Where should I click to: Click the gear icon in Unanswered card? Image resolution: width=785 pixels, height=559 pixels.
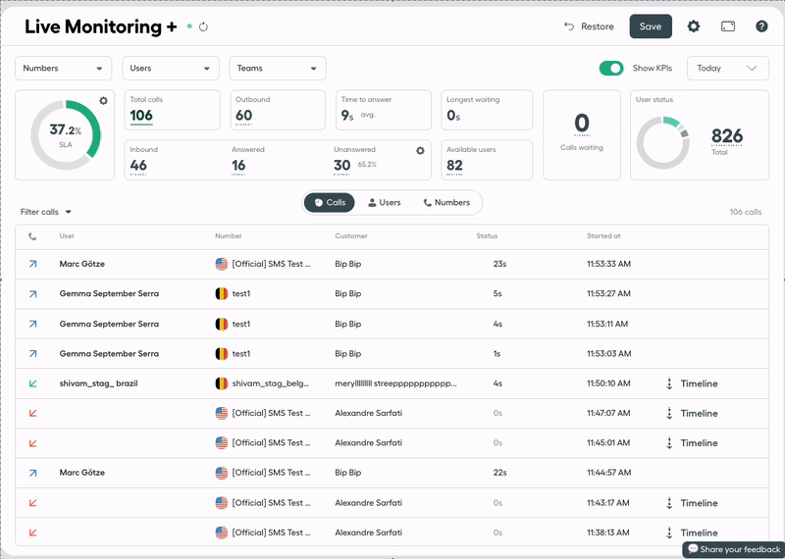[420, 150]
